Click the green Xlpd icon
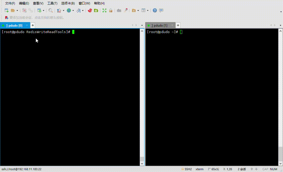 coord(96,10)
